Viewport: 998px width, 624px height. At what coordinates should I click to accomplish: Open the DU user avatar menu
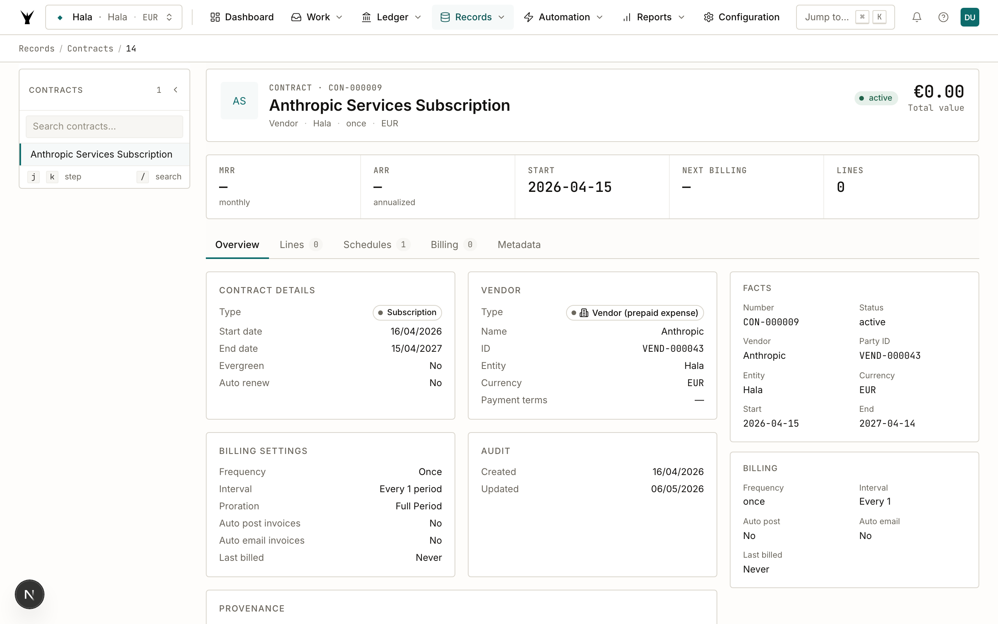(x=970, y=17)
